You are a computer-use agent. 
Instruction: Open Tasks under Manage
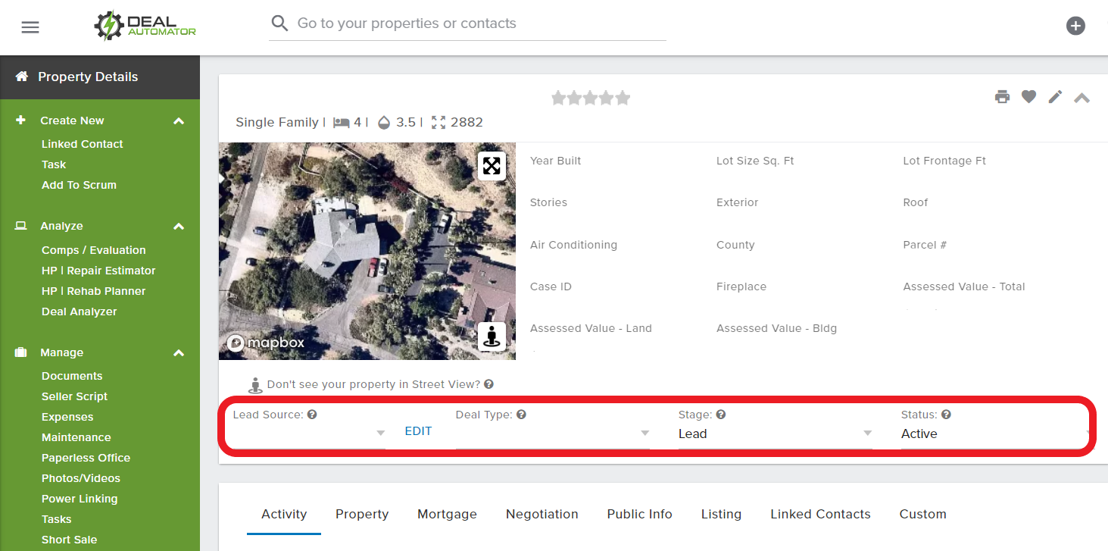click(56, 519)
